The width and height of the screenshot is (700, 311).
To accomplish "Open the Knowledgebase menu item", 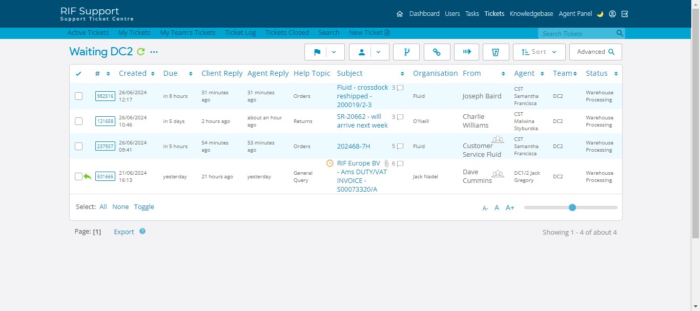I will (531, 14).
